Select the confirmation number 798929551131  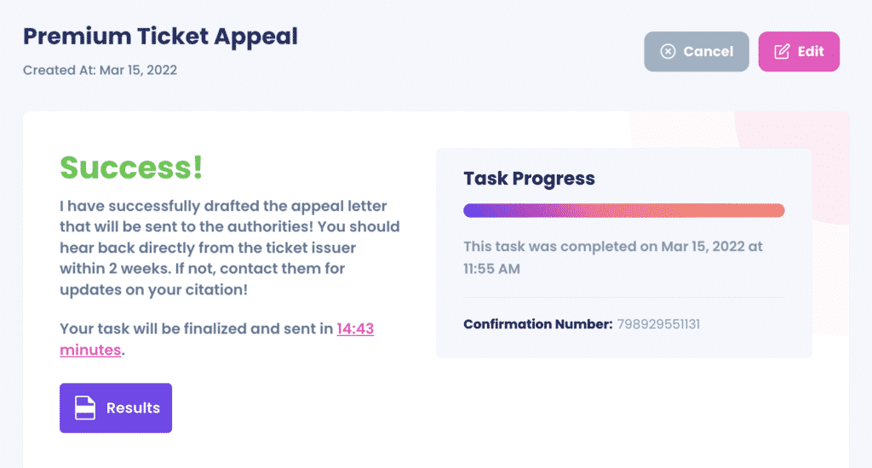coord(658,324)
